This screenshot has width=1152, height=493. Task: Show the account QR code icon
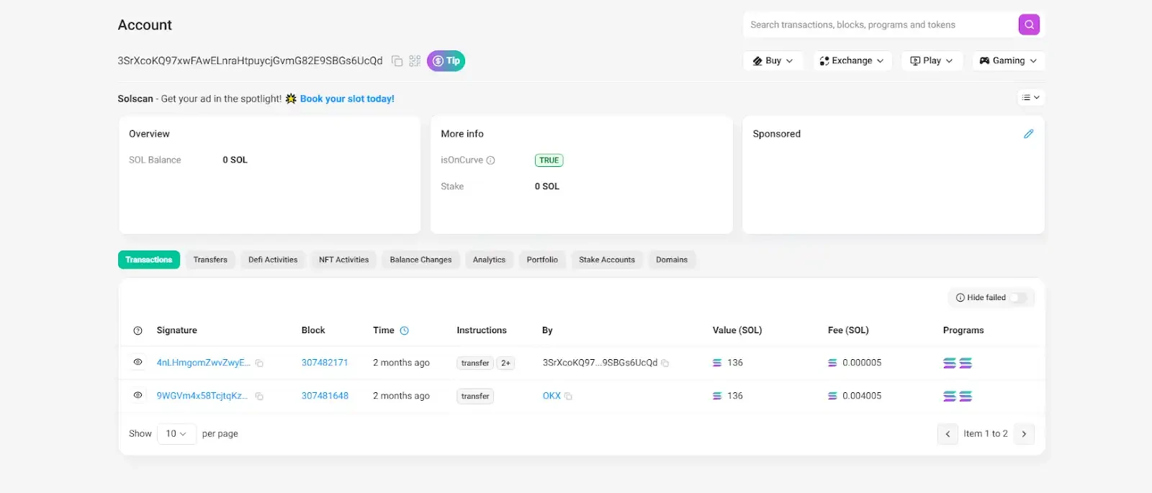415,61
